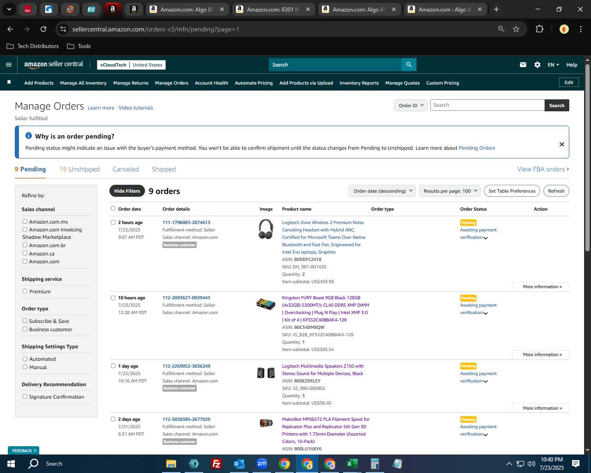Switch to the Canceled tab

(126, 169)
